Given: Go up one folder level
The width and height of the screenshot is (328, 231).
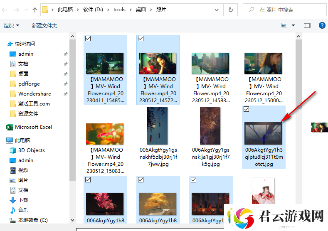Looking at the screenshot, I should [x=35, y=10].
